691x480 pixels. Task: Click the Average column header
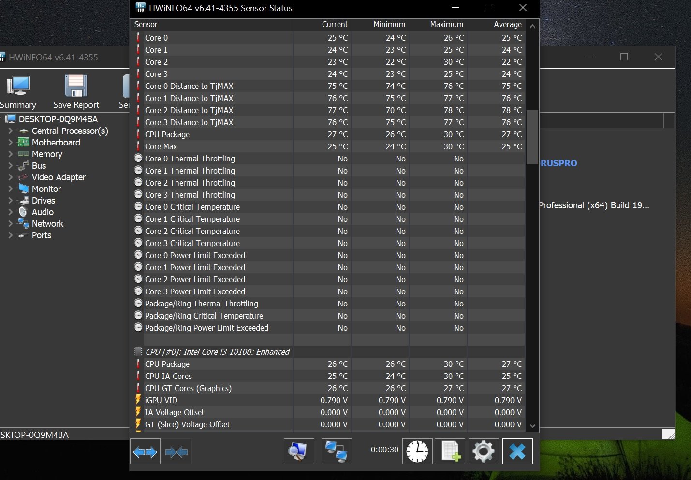[496, 25]
